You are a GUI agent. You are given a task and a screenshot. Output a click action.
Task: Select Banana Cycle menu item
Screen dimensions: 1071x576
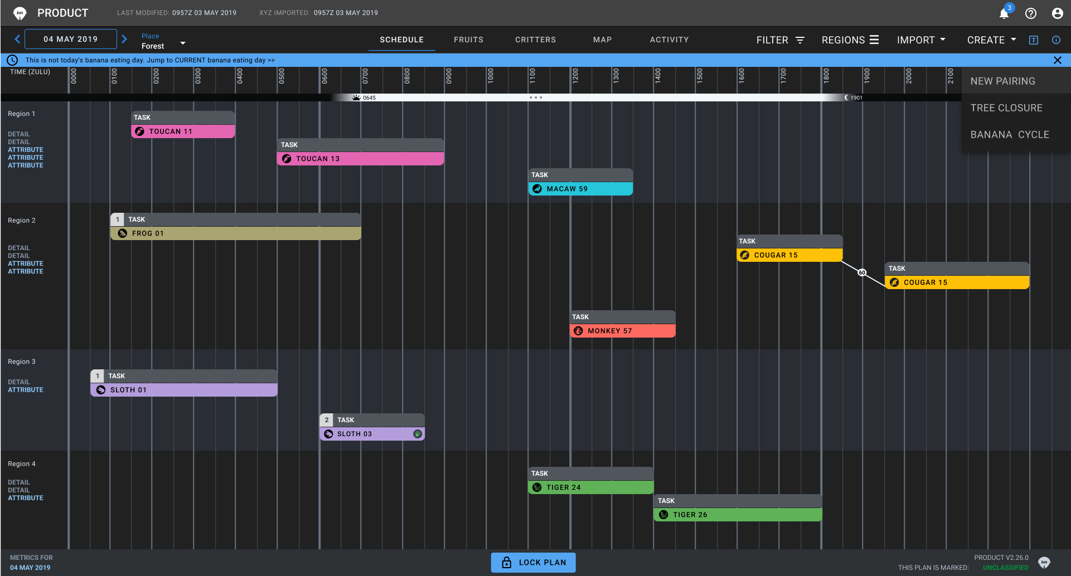click(1016, 135)
